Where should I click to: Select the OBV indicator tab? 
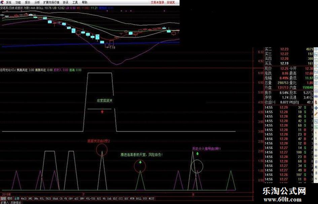click(x=70, y=199)
